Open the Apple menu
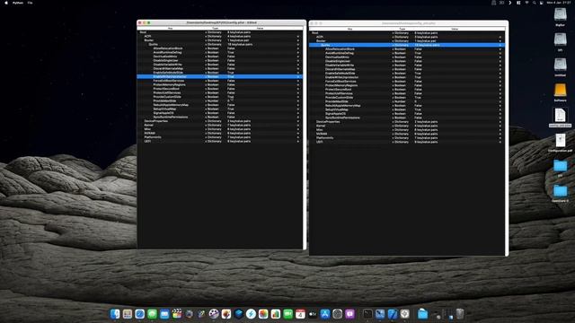Viewport: 575px width, 323px height. (x=6, y=3)
